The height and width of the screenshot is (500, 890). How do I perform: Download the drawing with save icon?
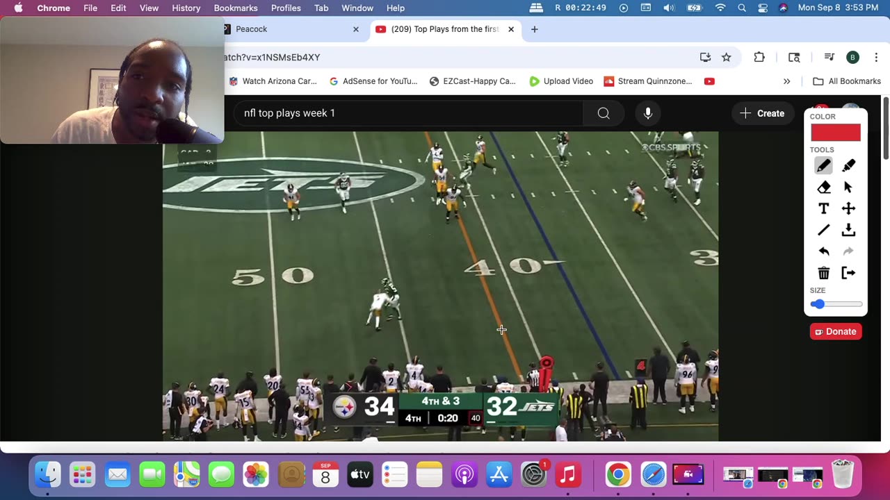pyautogui.click(x=848, y=230)
